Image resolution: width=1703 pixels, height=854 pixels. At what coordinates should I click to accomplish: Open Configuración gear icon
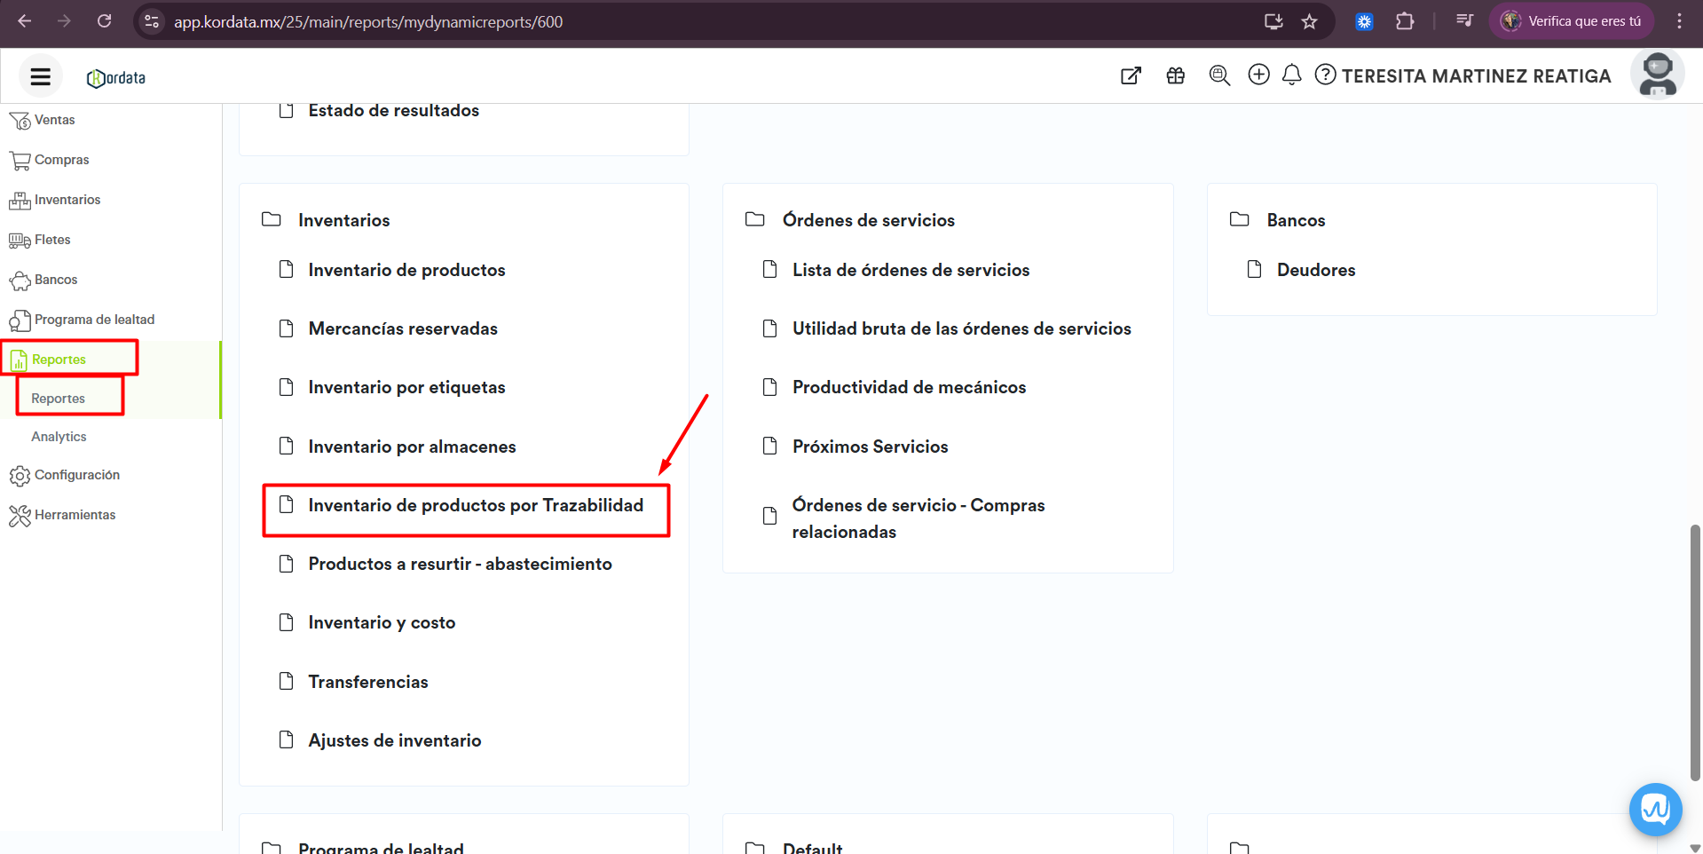20,475
